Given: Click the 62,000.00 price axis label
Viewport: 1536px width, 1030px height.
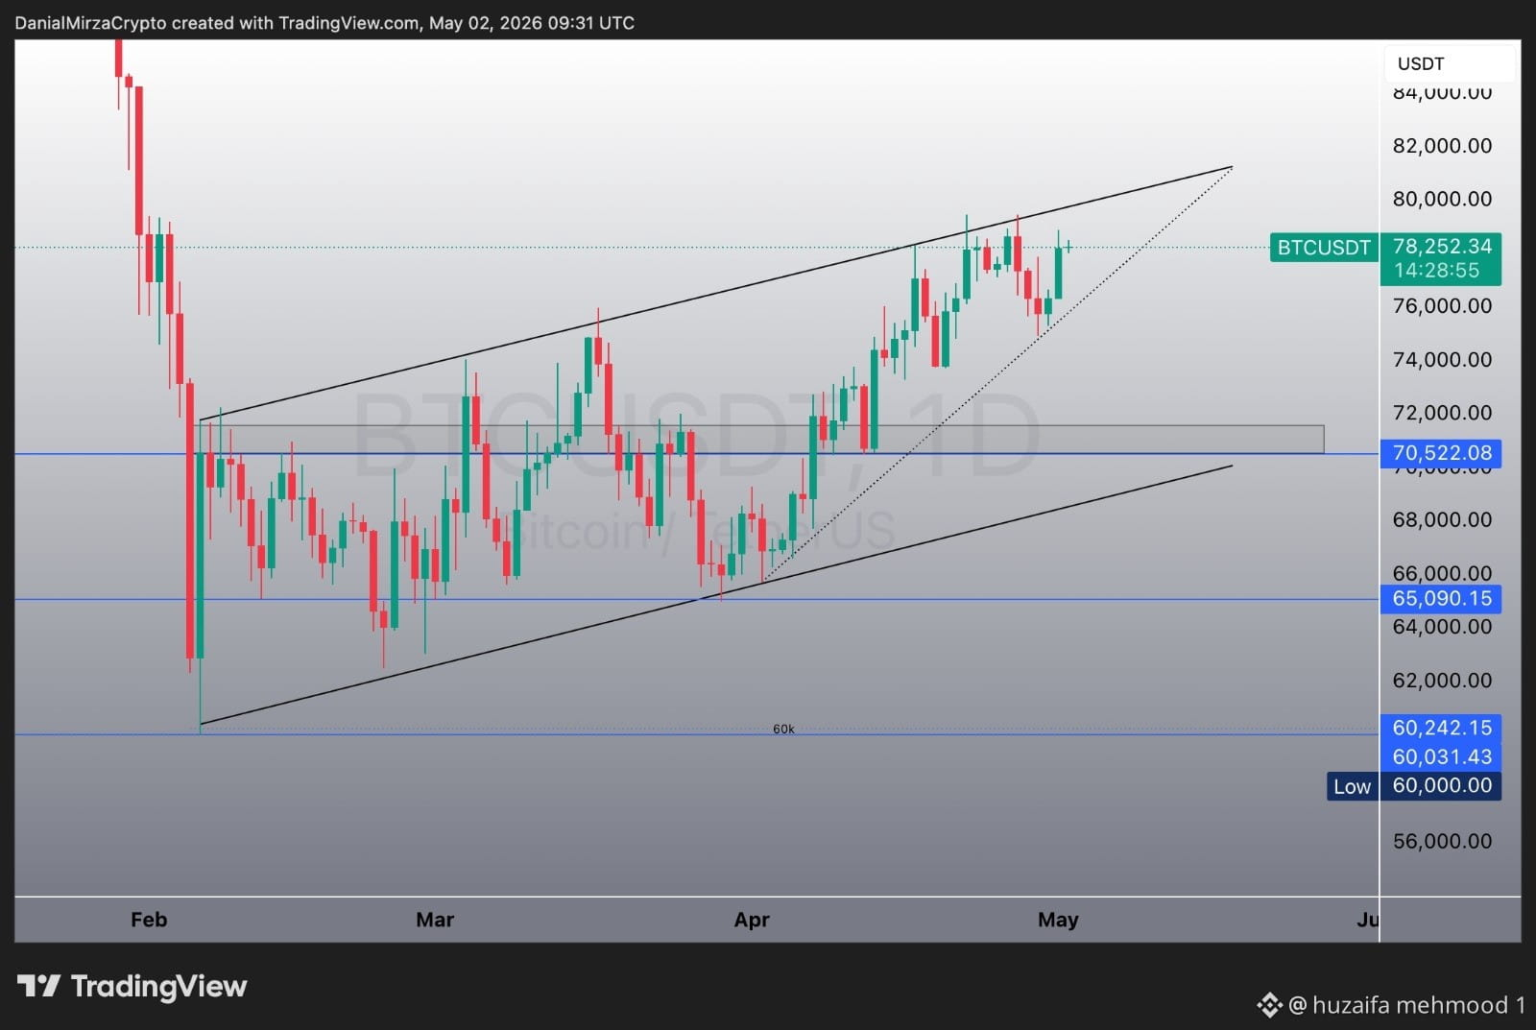Looking at the screenshot, I should click(x=1442, y=681).
